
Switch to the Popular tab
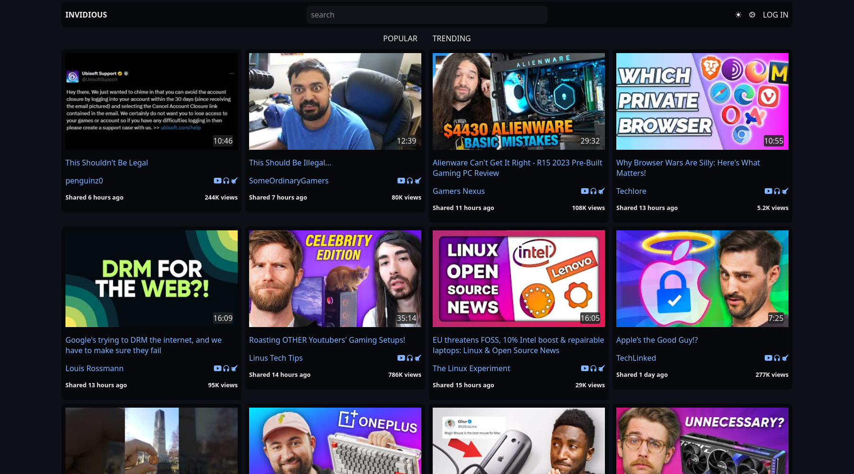(x=400, y=38)
